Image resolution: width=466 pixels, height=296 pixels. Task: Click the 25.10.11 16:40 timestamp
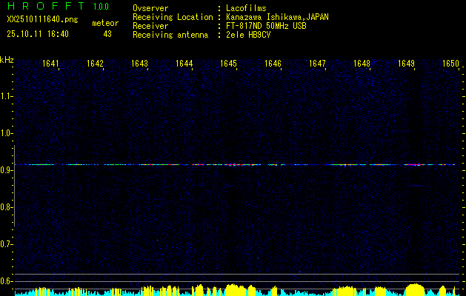pyautogui.click(x=38, y=34)
